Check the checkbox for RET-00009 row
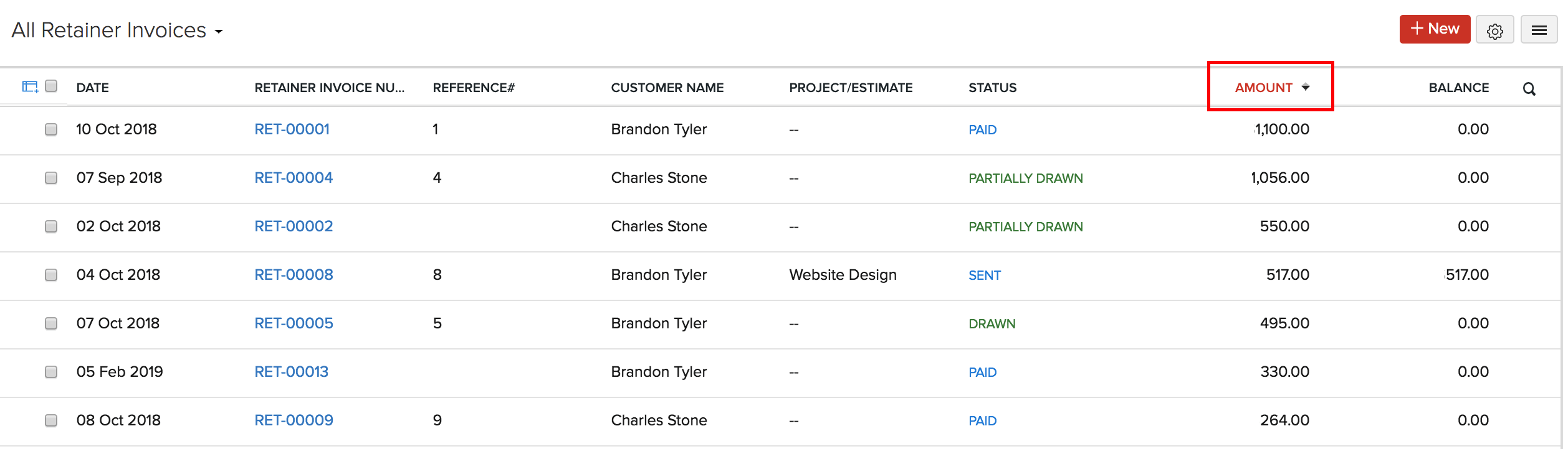Viewport: 1563px width, 449px height. tap(50, 420)
